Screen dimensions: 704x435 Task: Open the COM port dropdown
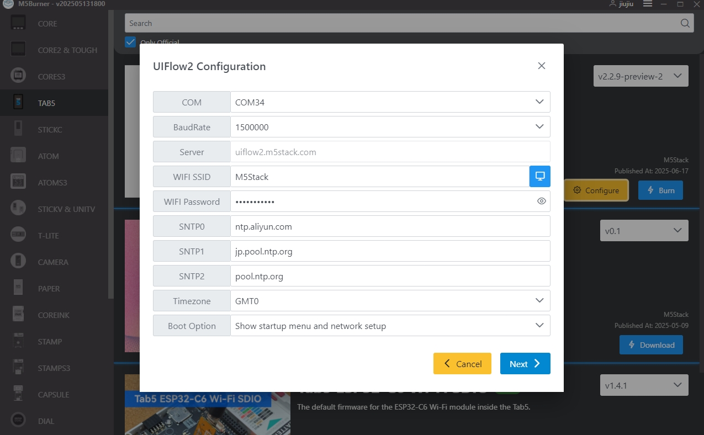tap(390, 102)
